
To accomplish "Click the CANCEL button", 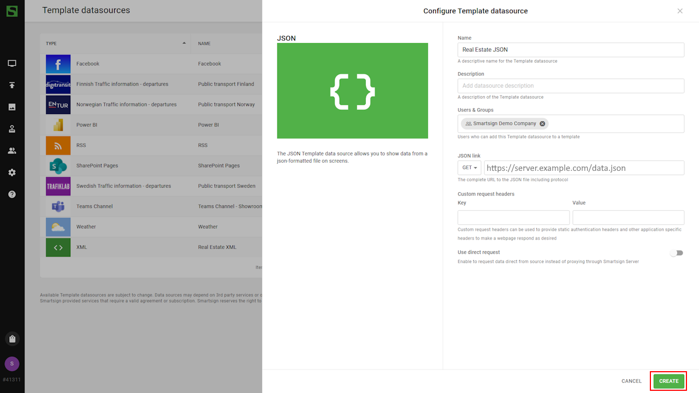I will pos(631,381).
